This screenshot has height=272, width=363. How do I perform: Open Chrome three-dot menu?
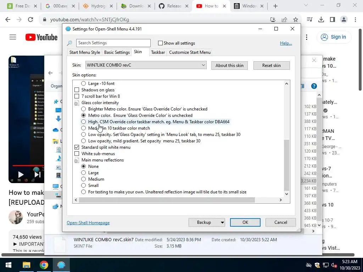click(x=355, y=20)
